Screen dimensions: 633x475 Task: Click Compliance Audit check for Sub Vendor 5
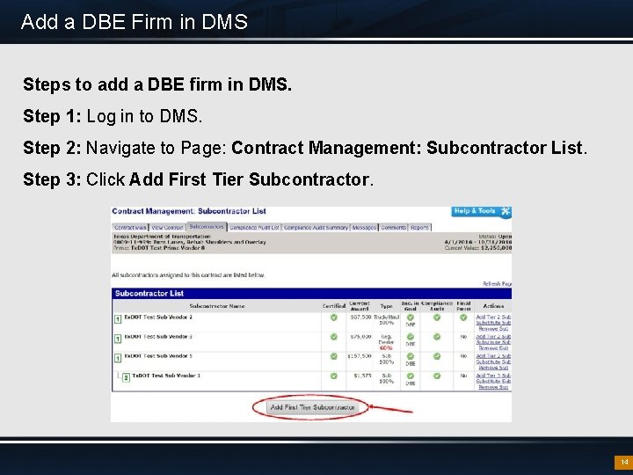[x=437, y=356]
